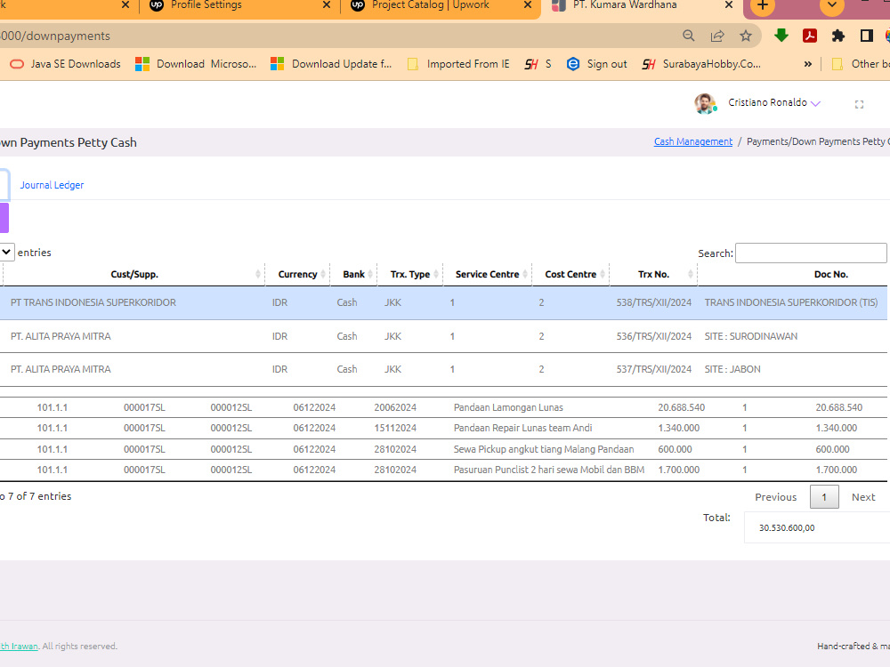Click Doc No. SITE : JABON
The height and width of the screenshot is (667, 890).
click(732, 369)
